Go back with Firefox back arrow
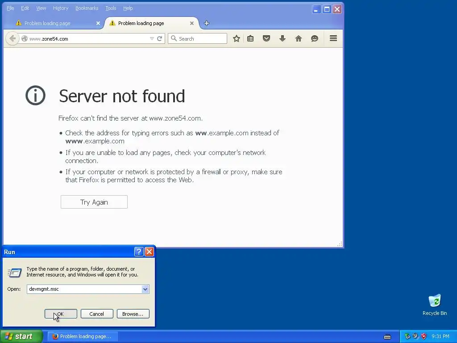Viewport: 457px width, 343px height. tap(12, 38)
